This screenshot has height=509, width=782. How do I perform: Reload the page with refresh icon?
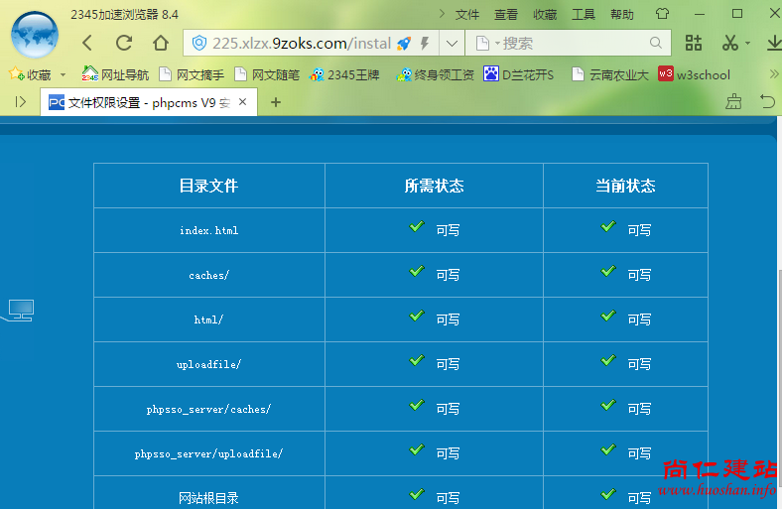124,43
